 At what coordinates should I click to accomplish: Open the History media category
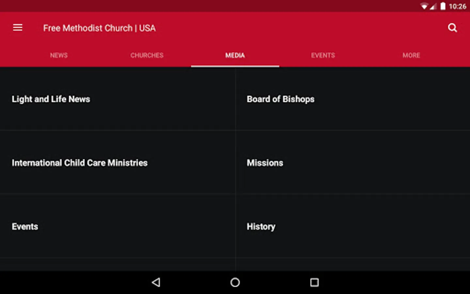353,226
